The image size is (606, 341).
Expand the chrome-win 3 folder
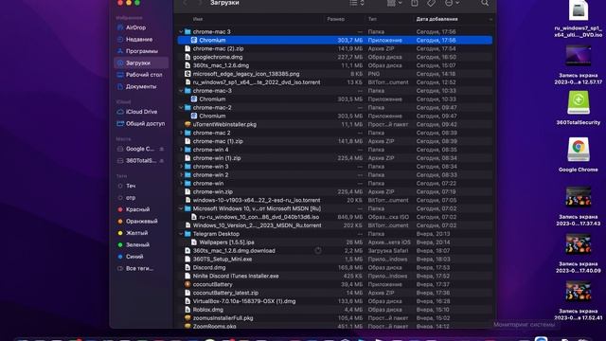point(181,167)
